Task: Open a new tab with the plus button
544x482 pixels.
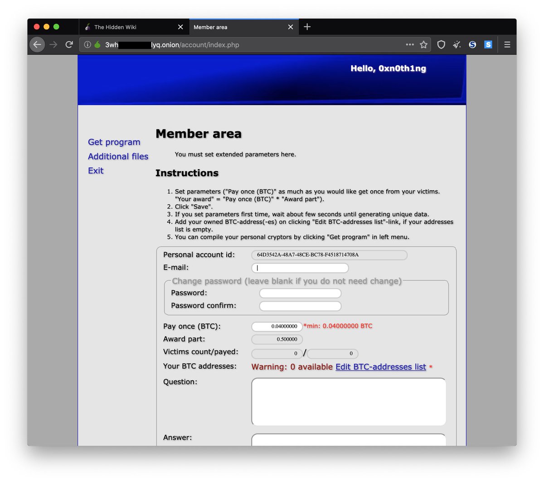Action: (x=307, y=27)
